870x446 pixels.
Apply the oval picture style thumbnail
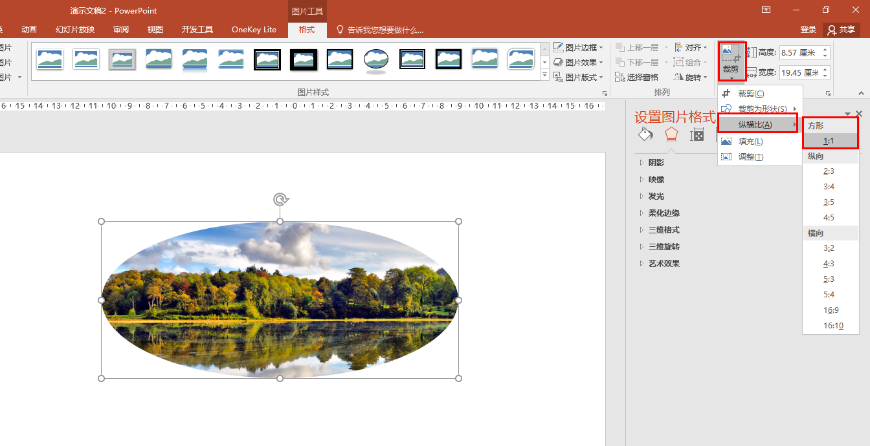point(375,59)
